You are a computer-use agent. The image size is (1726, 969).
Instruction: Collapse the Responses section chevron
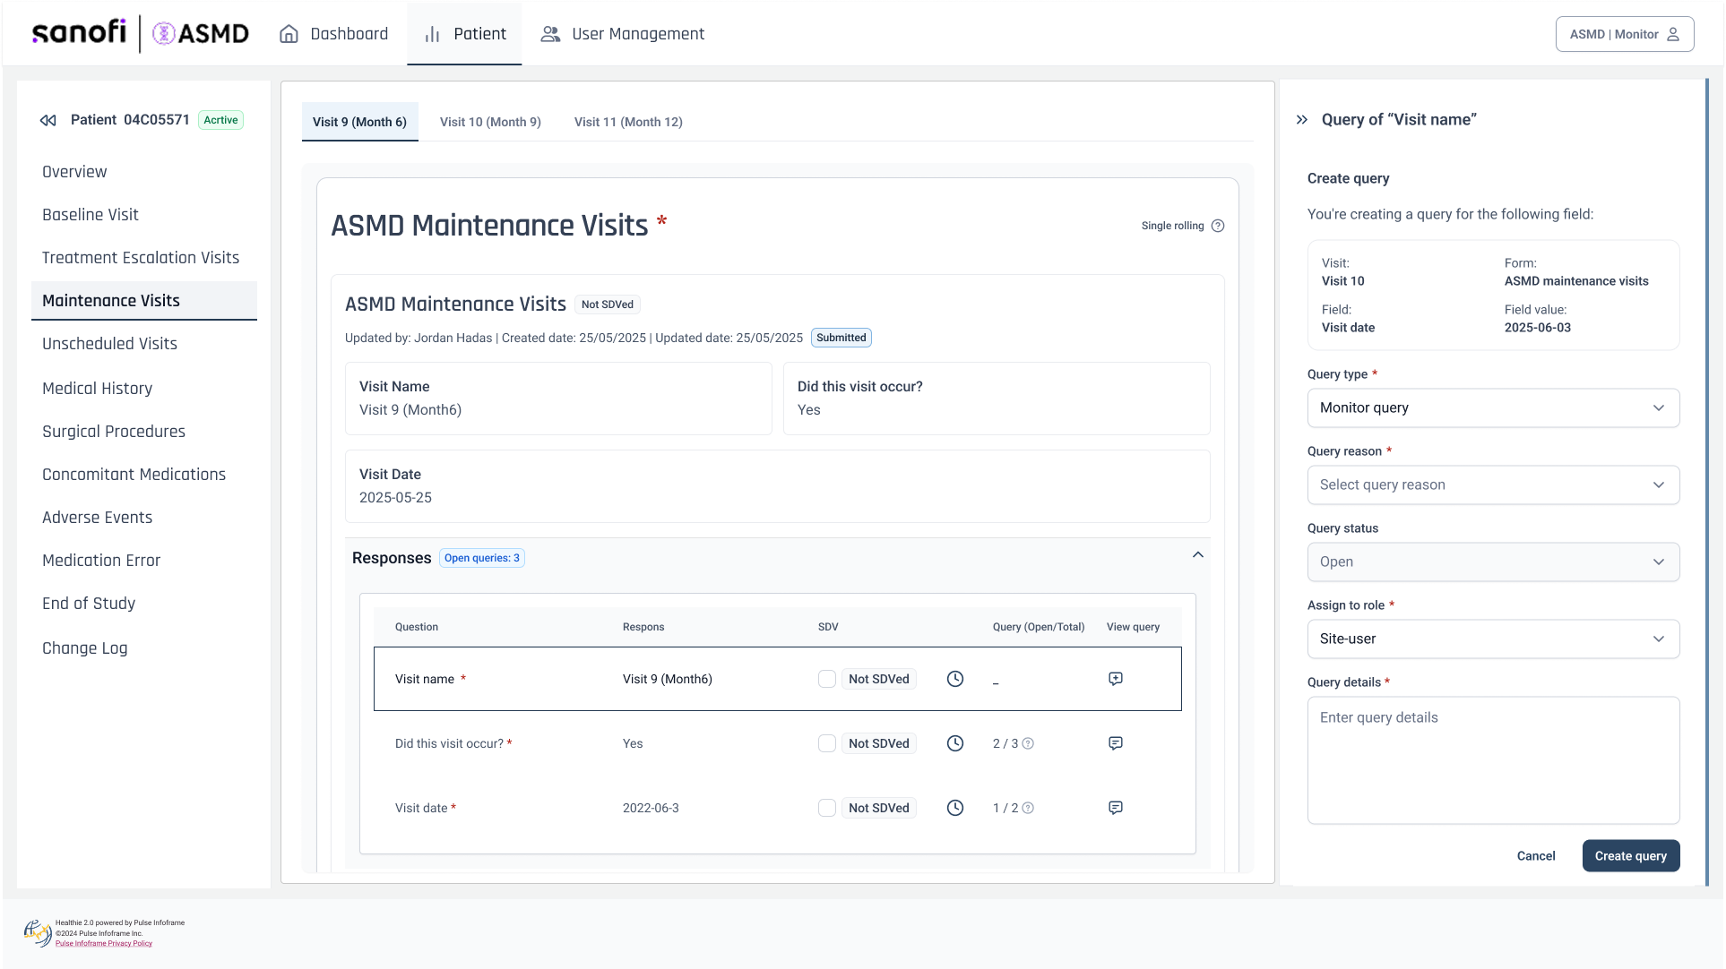tap(1198, 555)
